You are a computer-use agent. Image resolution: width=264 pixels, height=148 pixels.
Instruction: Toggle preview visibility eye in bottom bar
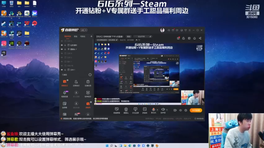pos(181,110)
